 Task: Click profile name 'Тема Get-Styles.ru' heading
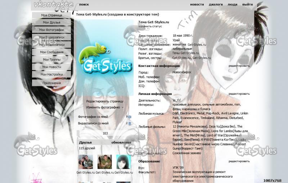pos(154,22)
